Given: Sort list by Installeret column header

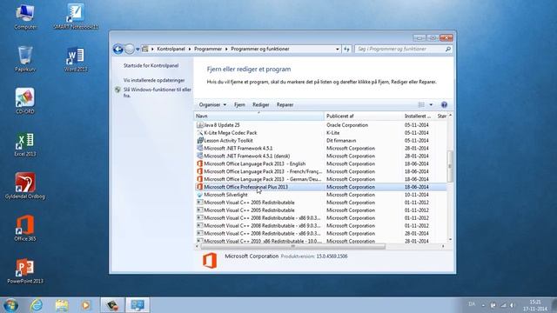Looking at the screenshot, I should (x=419, y=116).
